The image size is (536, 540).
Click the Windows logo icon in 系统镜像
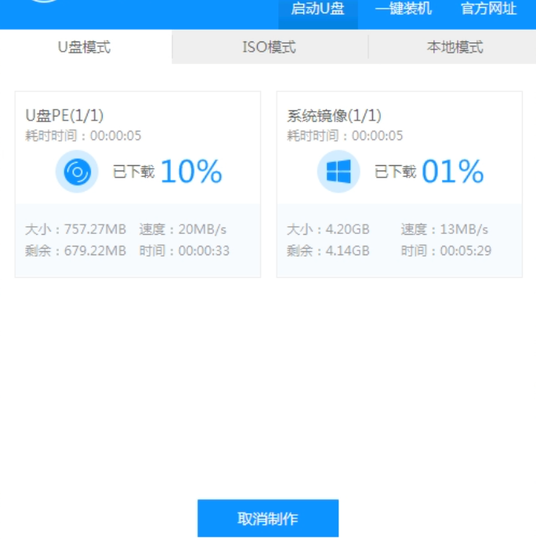coord(339,171)
